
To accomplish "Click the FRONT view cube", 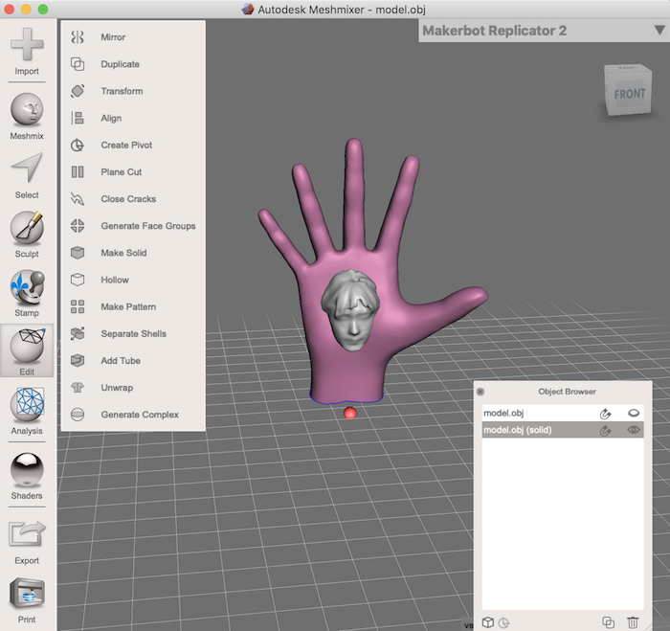I will pyautogui.click(x=629, y=90).
